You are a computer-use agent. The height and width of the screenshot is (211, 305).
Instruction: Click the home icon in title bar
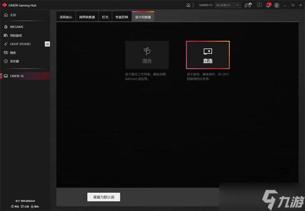coord(188,5)
